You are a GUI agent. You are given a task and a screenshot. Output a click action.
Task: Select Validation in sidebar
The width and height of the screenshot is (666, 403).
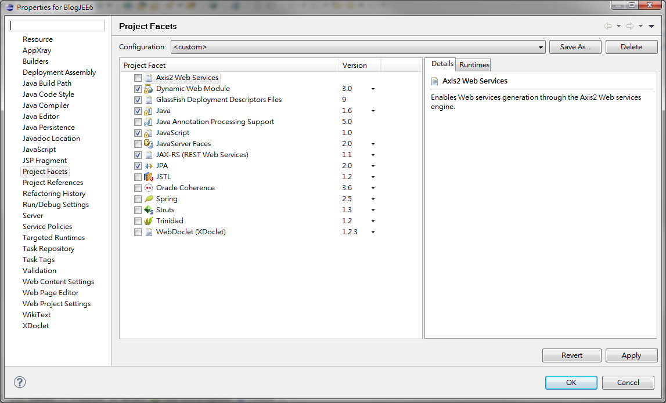(39, 271)
